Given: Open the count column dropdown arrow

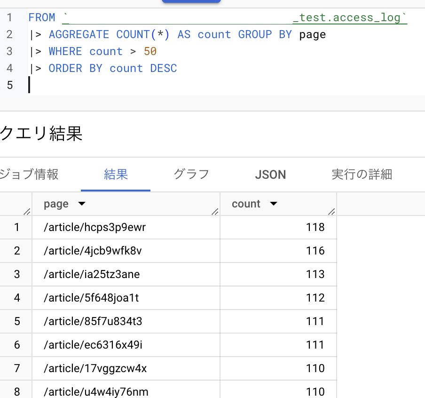Looking at the screenshot, I should point(273,204).
